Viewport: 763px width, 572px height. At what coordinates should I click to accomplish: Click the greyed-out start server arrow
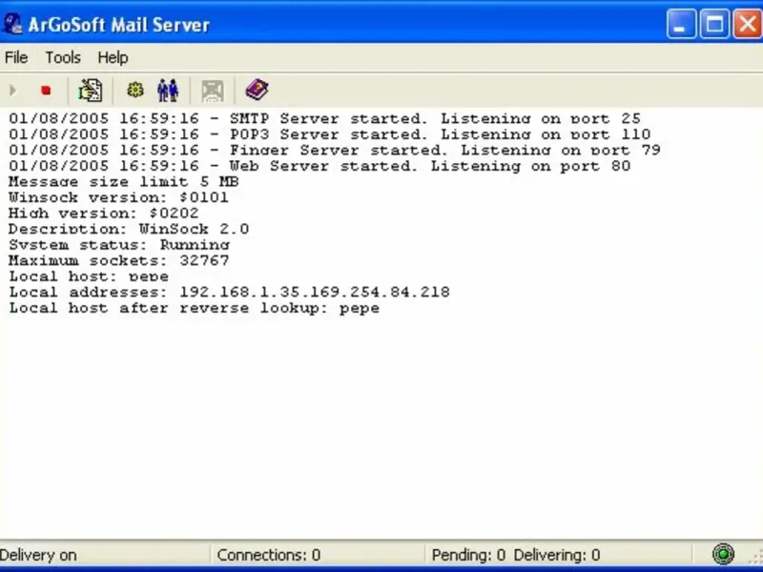point(13,91)
